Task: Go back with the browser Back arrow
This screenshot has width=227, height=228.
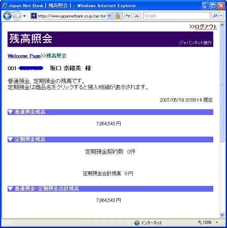Action: coord(7,16)
